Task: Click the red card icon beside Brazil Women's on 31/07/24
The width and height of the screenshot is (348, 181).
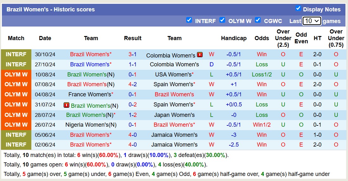Action: tap(66, 105)
